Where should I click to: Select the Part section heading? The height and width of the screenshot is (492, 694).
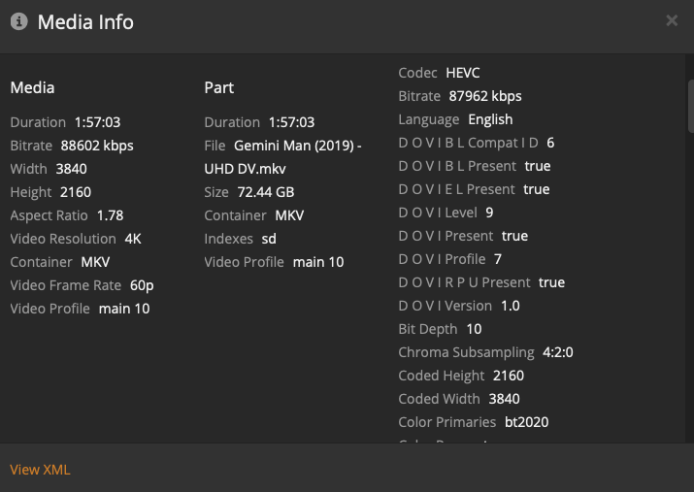(219, 87)
